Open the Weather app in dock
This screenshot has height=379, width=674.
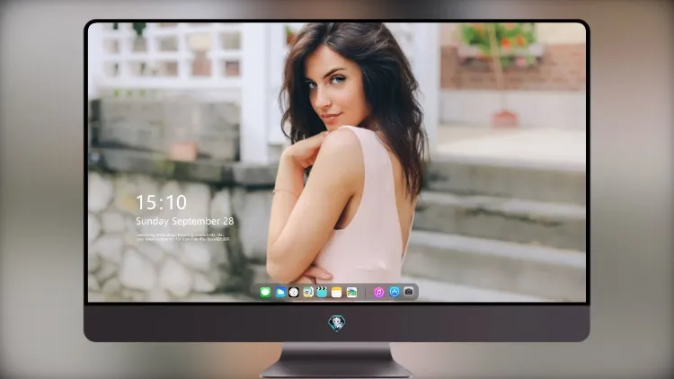tap(279, 292)
